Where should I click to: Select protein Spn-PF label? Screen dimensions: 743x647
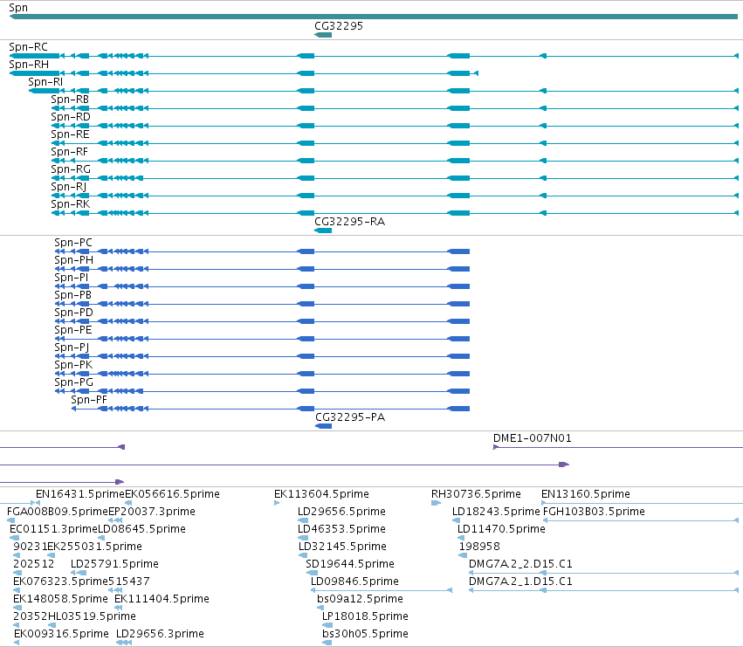88,400
